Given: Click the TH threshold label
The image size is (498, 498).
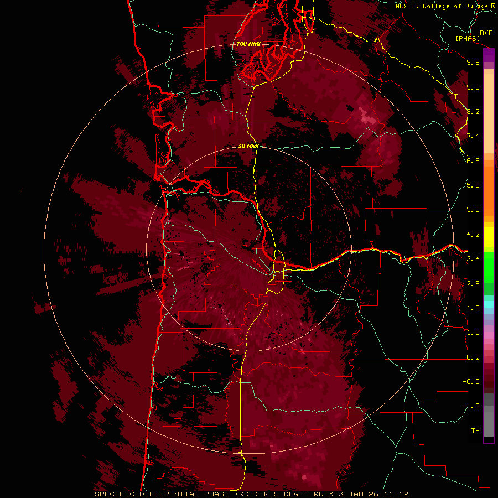Looking at the screenshot, I should click(475, 431).
